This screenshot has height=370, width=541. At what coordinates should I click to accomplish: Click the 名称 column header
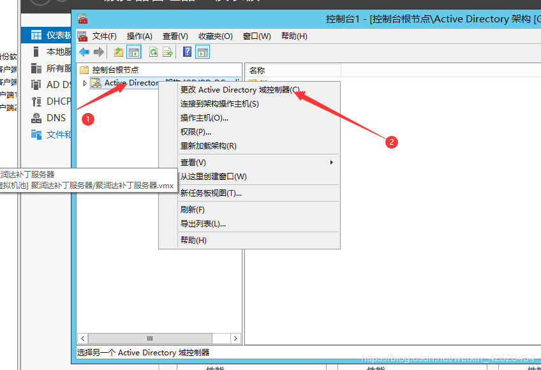pos(293,70)
